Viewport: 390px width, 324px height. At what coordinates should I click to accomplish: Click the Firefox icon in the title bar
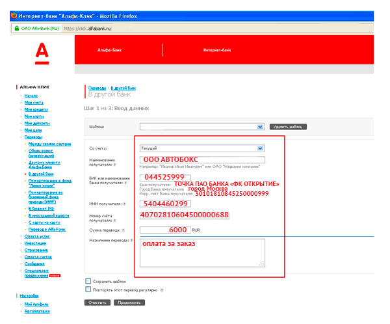(14, 16)
